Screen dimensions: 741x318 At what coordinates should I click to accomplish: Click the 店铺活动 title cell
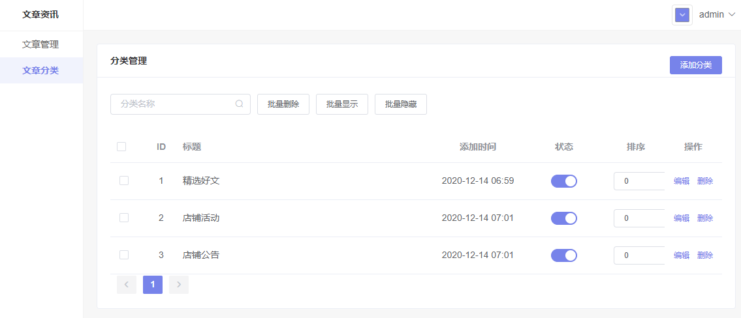click(201, 218)
